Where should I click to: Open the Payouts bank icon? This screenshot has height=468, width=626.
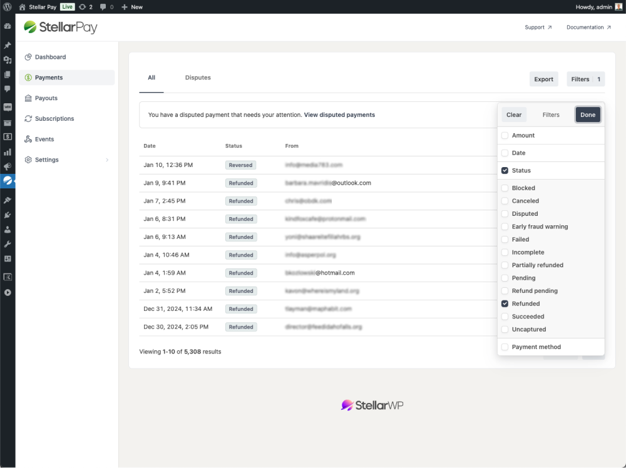(28, 98)
